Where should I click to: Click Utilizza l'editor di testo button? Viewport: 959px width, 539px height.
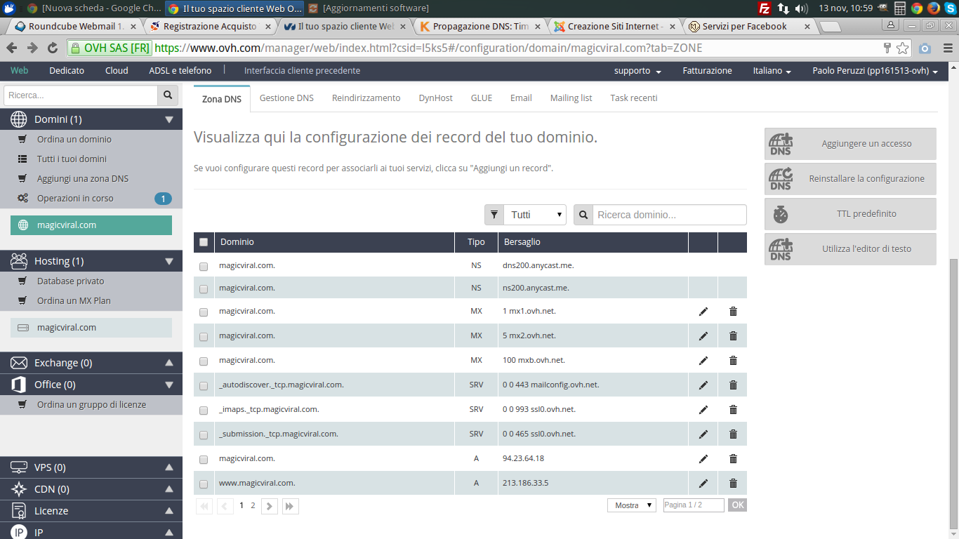tap(850, 249)
